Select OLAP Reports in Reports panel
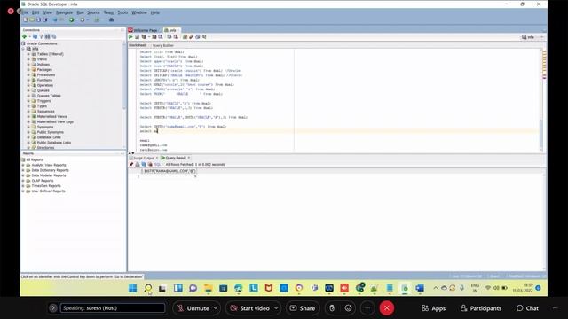The width and height of the screenshot is (568, 319). (x=43, y=181)
